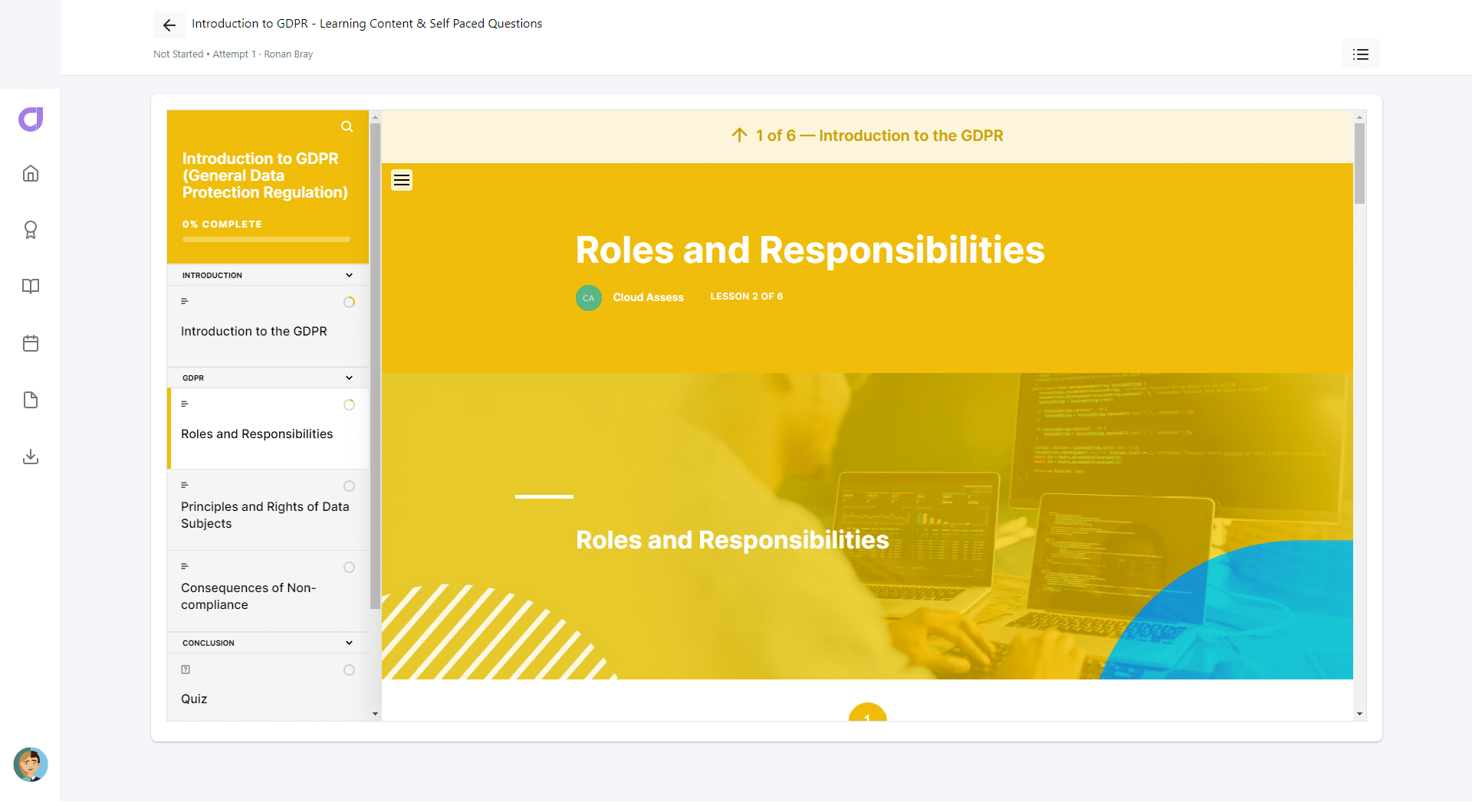Click the 0% COMPLETE progress bar
This screenshot has width=1472, height=802.
267,240
